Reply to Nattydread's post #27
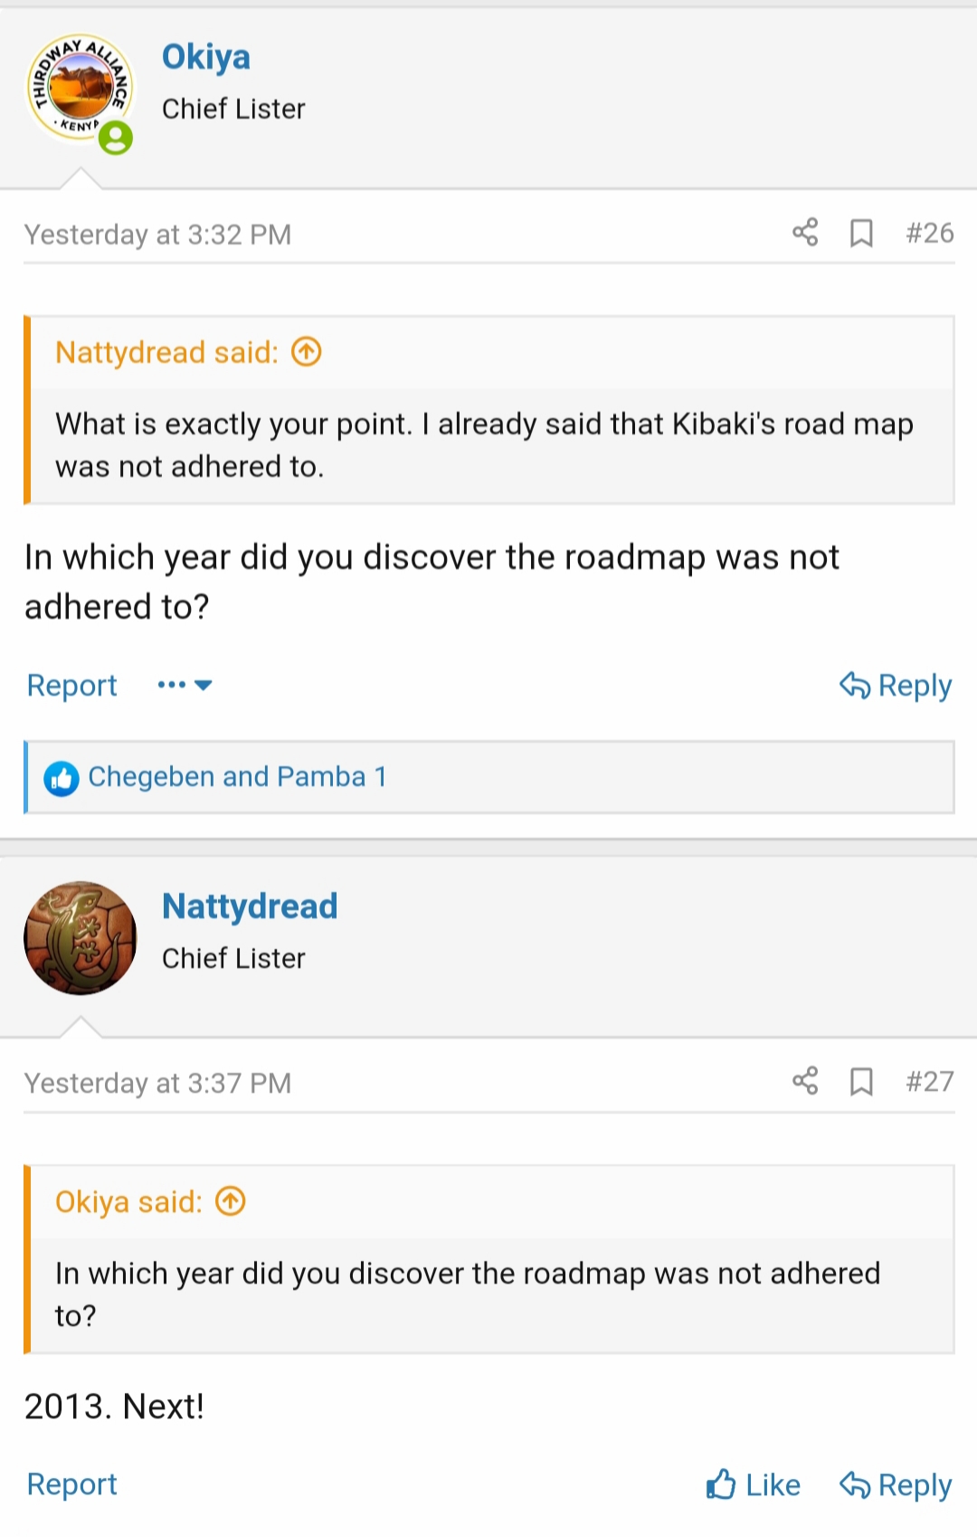 [x=896, y=1485]
